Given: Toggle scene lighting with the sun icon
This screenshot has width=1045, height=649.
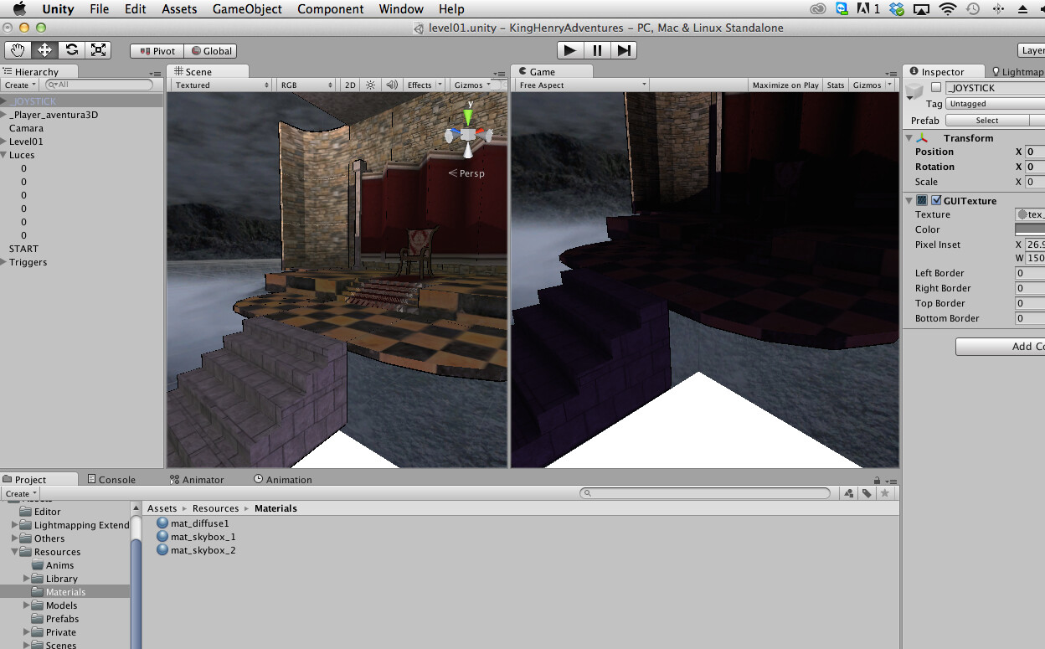Looking at the screenshot, I should point(369,84).
